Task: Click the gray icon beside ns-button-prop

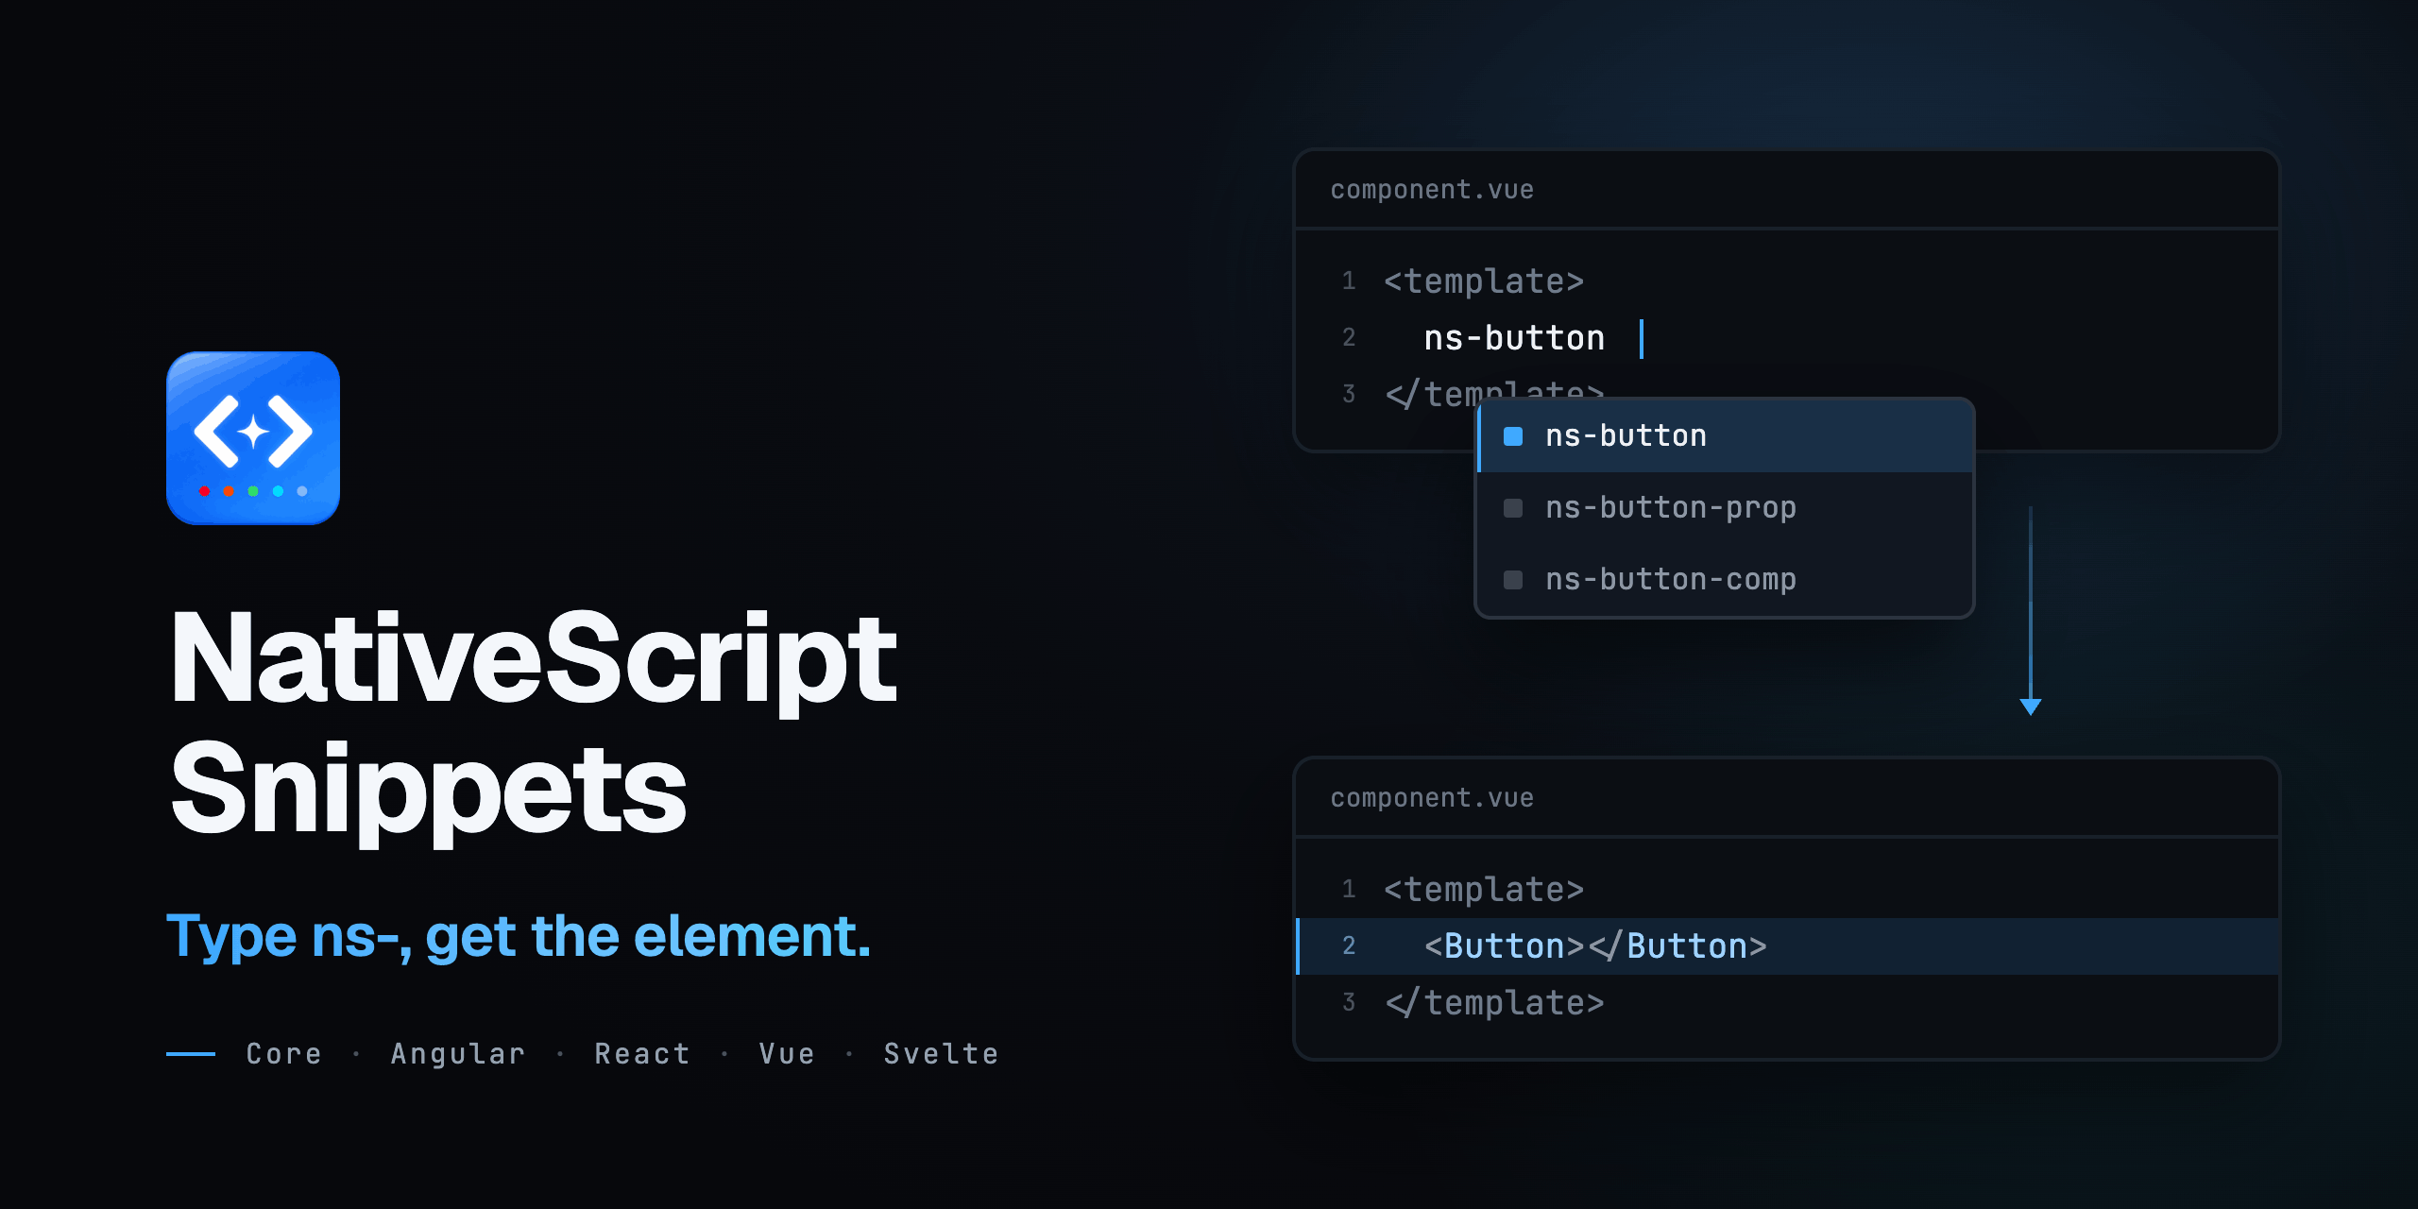Action: pyautogui.click(x=1513, y=508)
